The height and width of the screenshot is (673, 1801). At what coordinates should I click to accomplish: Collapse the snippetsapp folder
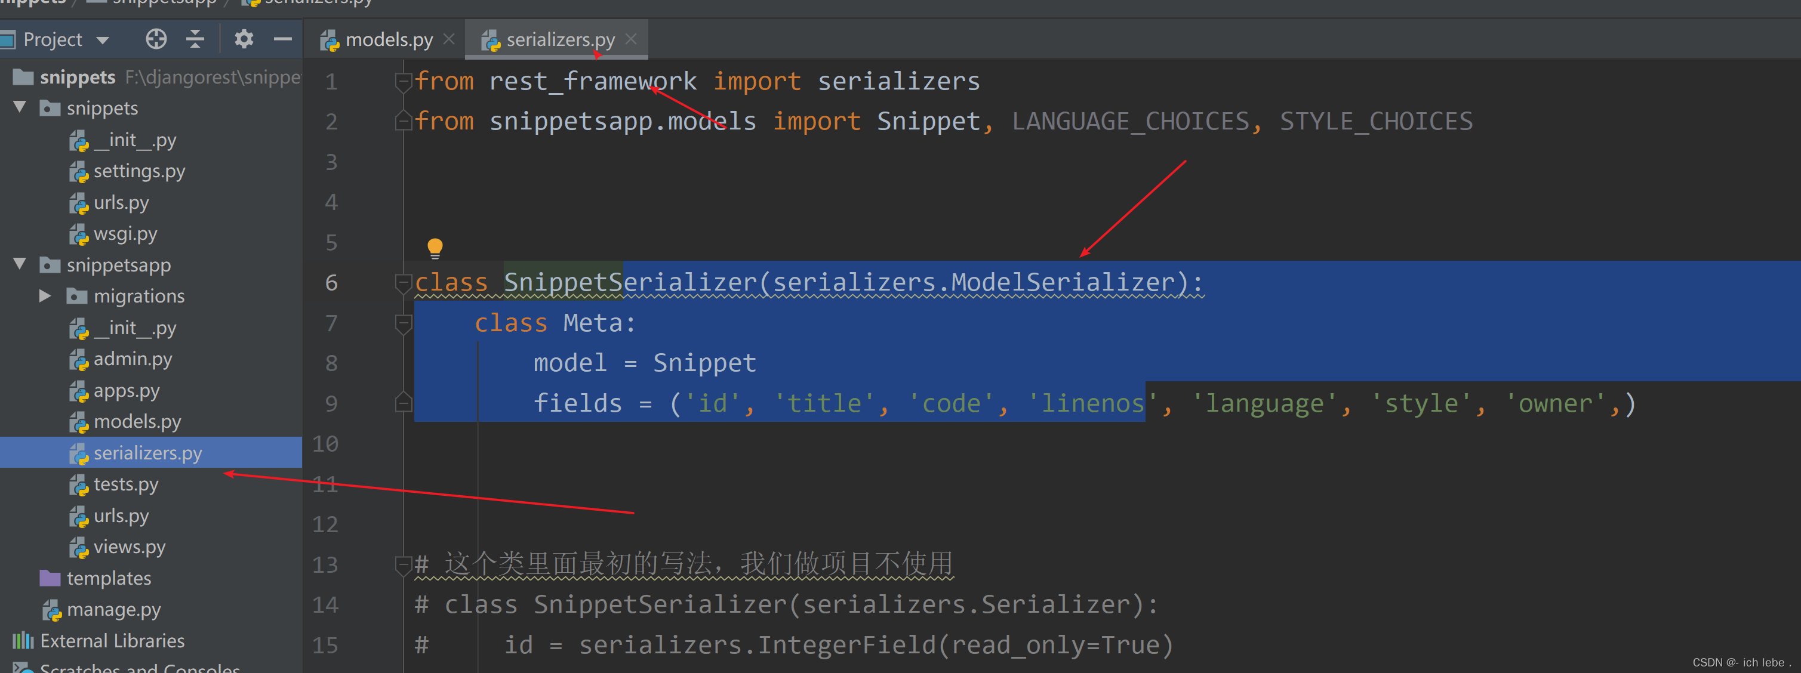[x=20, y=264]
